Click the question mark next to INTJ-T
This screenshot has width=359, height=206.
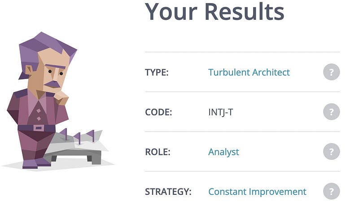coord(331,112)
